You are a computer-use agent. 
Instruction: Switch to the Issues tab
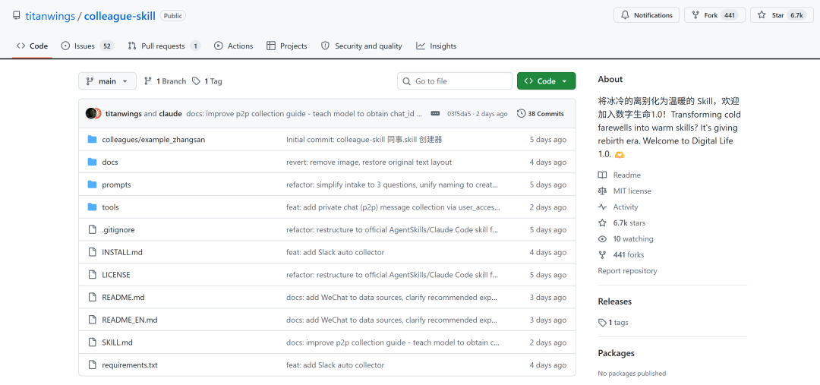point(87,46)
